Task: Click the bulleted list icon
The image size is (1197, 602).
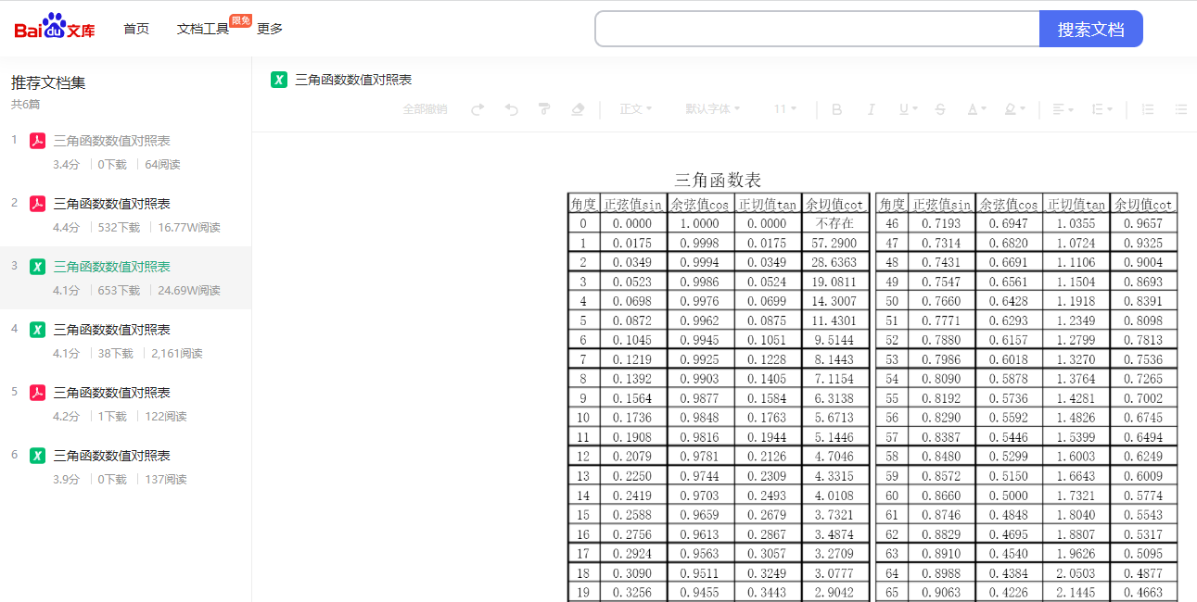Action: click(x=1180, y=109)
